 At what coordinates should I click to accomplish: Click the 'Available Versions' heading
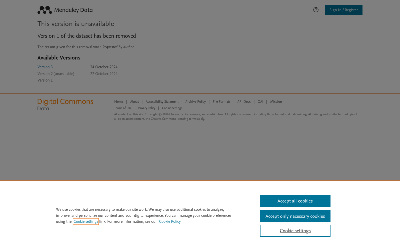(x=59, y=58)
